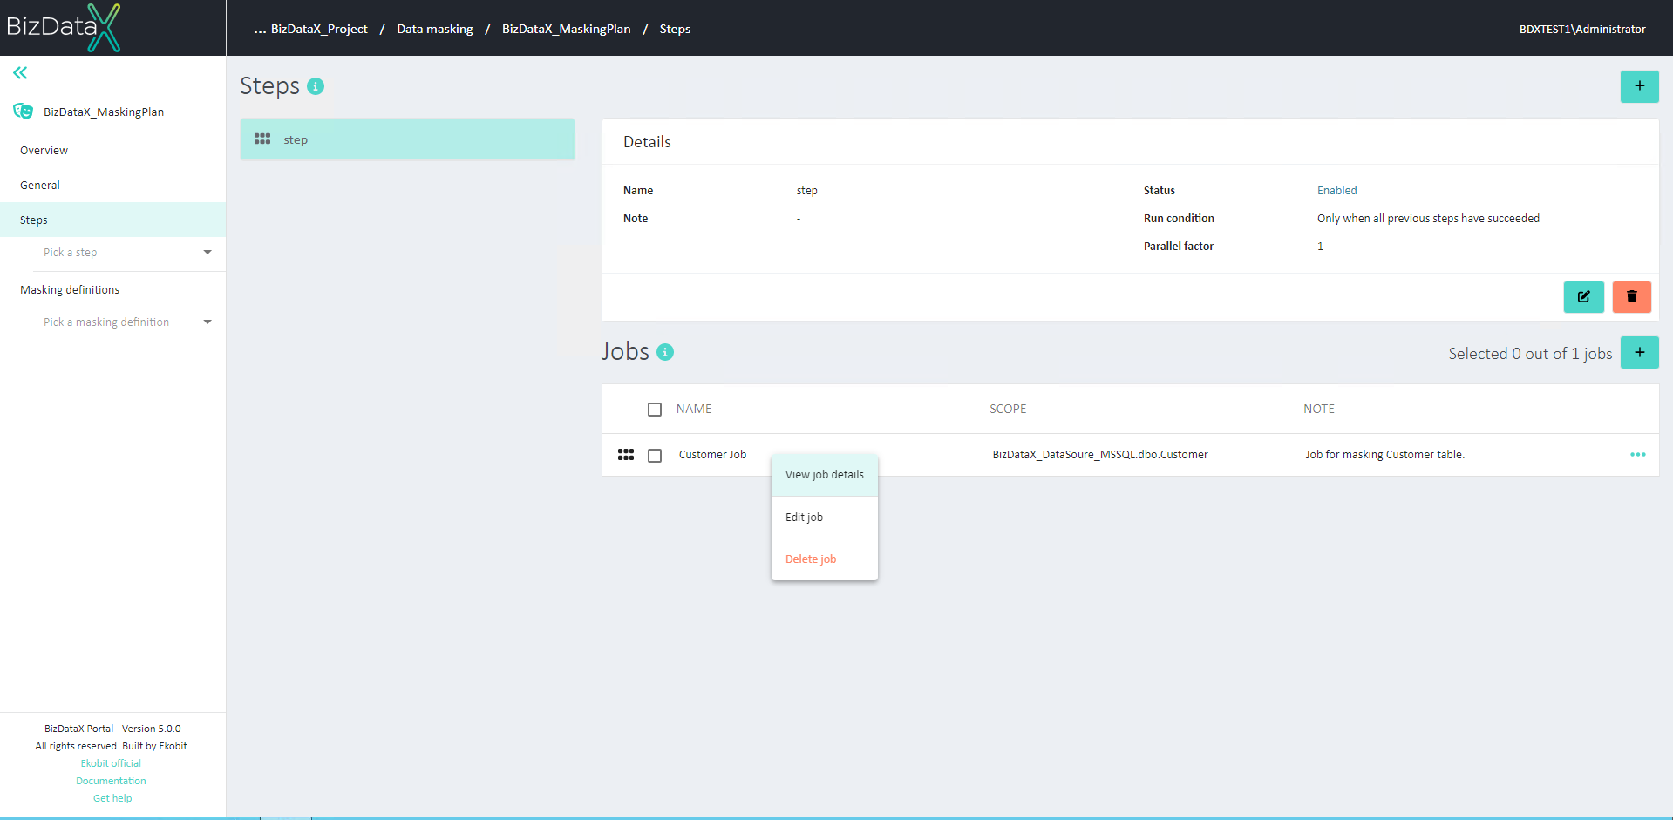Open the Jobs info icon

point(665,352)
